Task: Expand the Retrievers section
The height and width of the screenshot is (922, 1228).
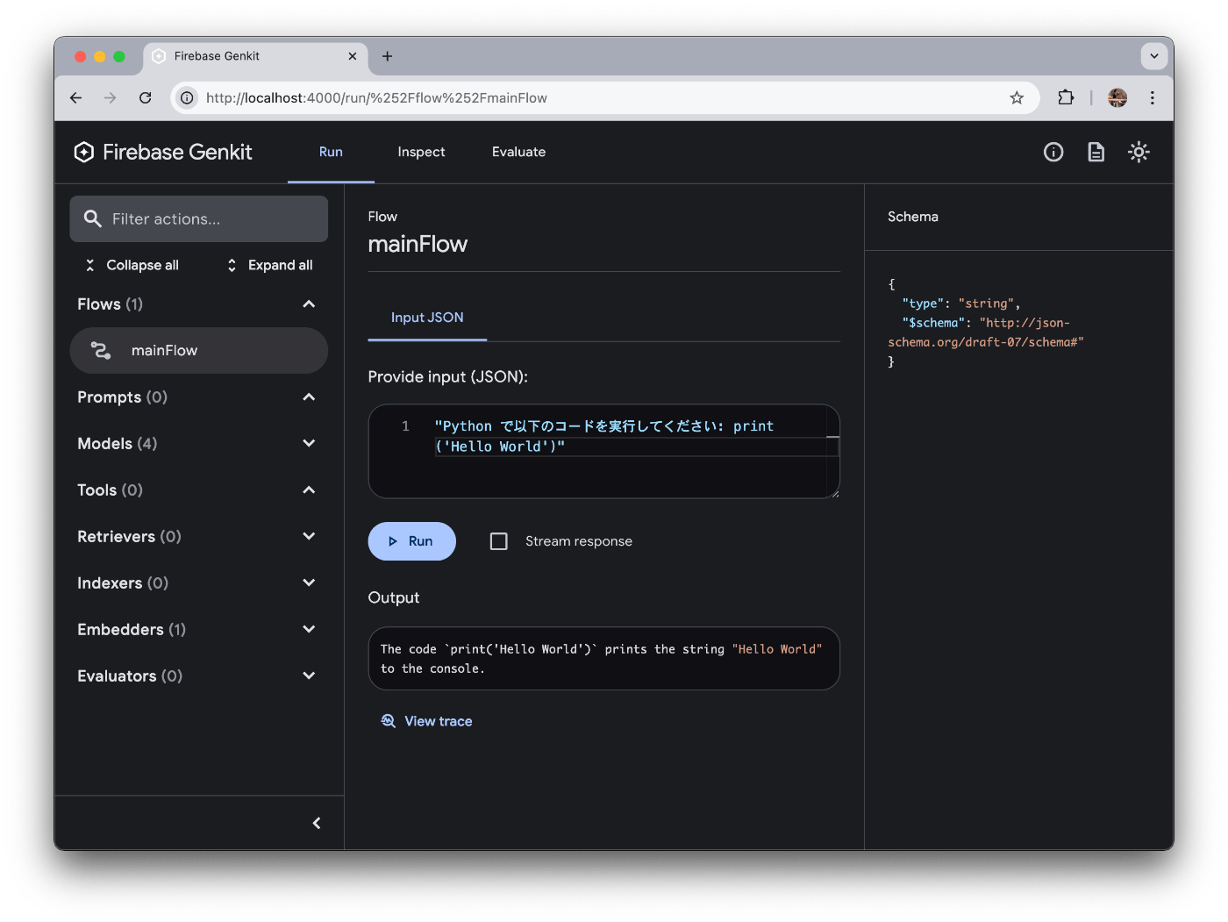Action: coord(309,537)
